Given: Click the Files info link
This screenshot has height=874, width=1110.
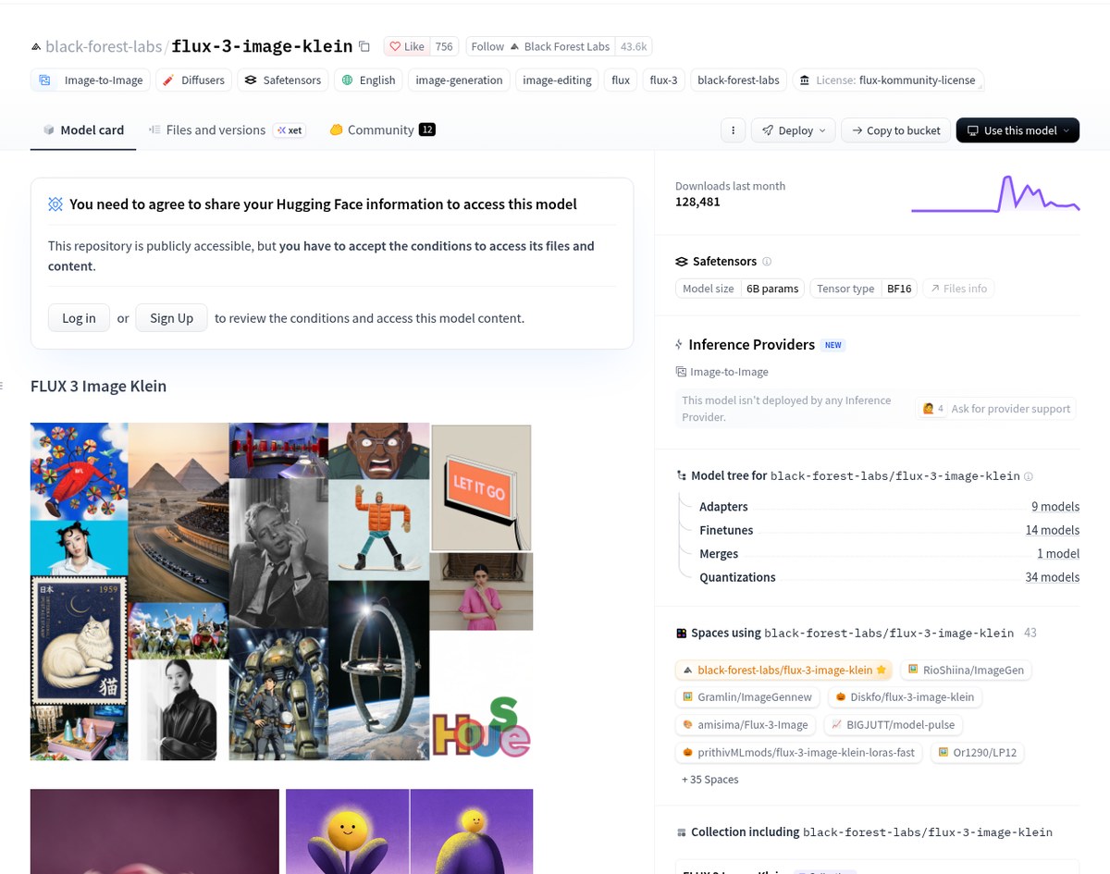Looking at the screenshot, I should coord(958,289).
